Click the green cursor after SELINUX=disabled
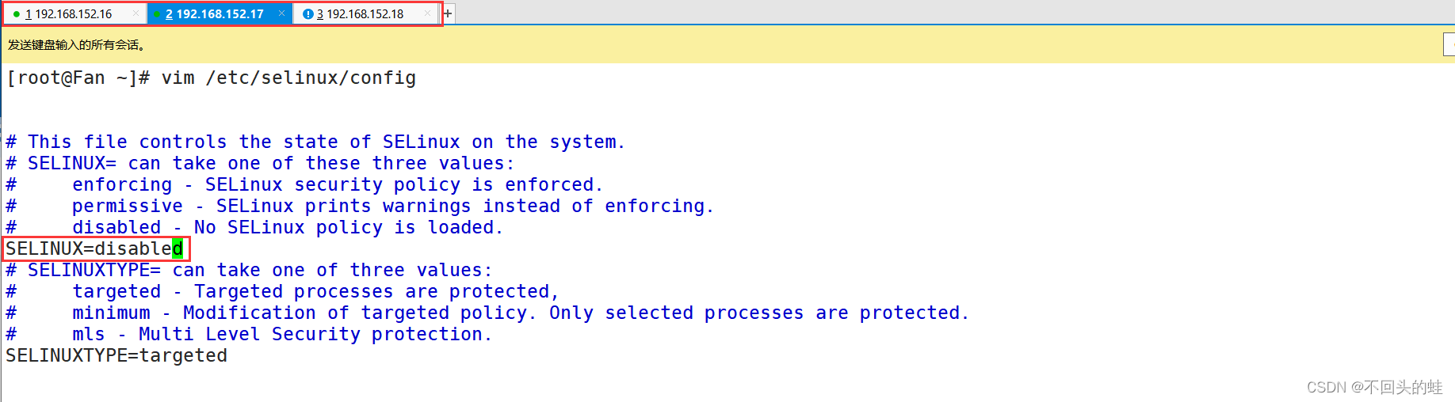 pos(178,248)
